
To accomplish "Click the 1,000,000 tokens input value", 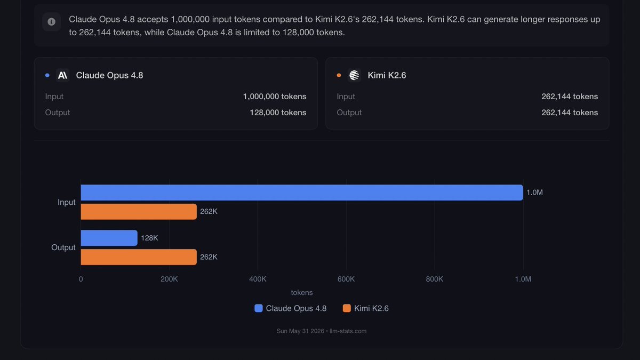I will [x=275, y=97].
